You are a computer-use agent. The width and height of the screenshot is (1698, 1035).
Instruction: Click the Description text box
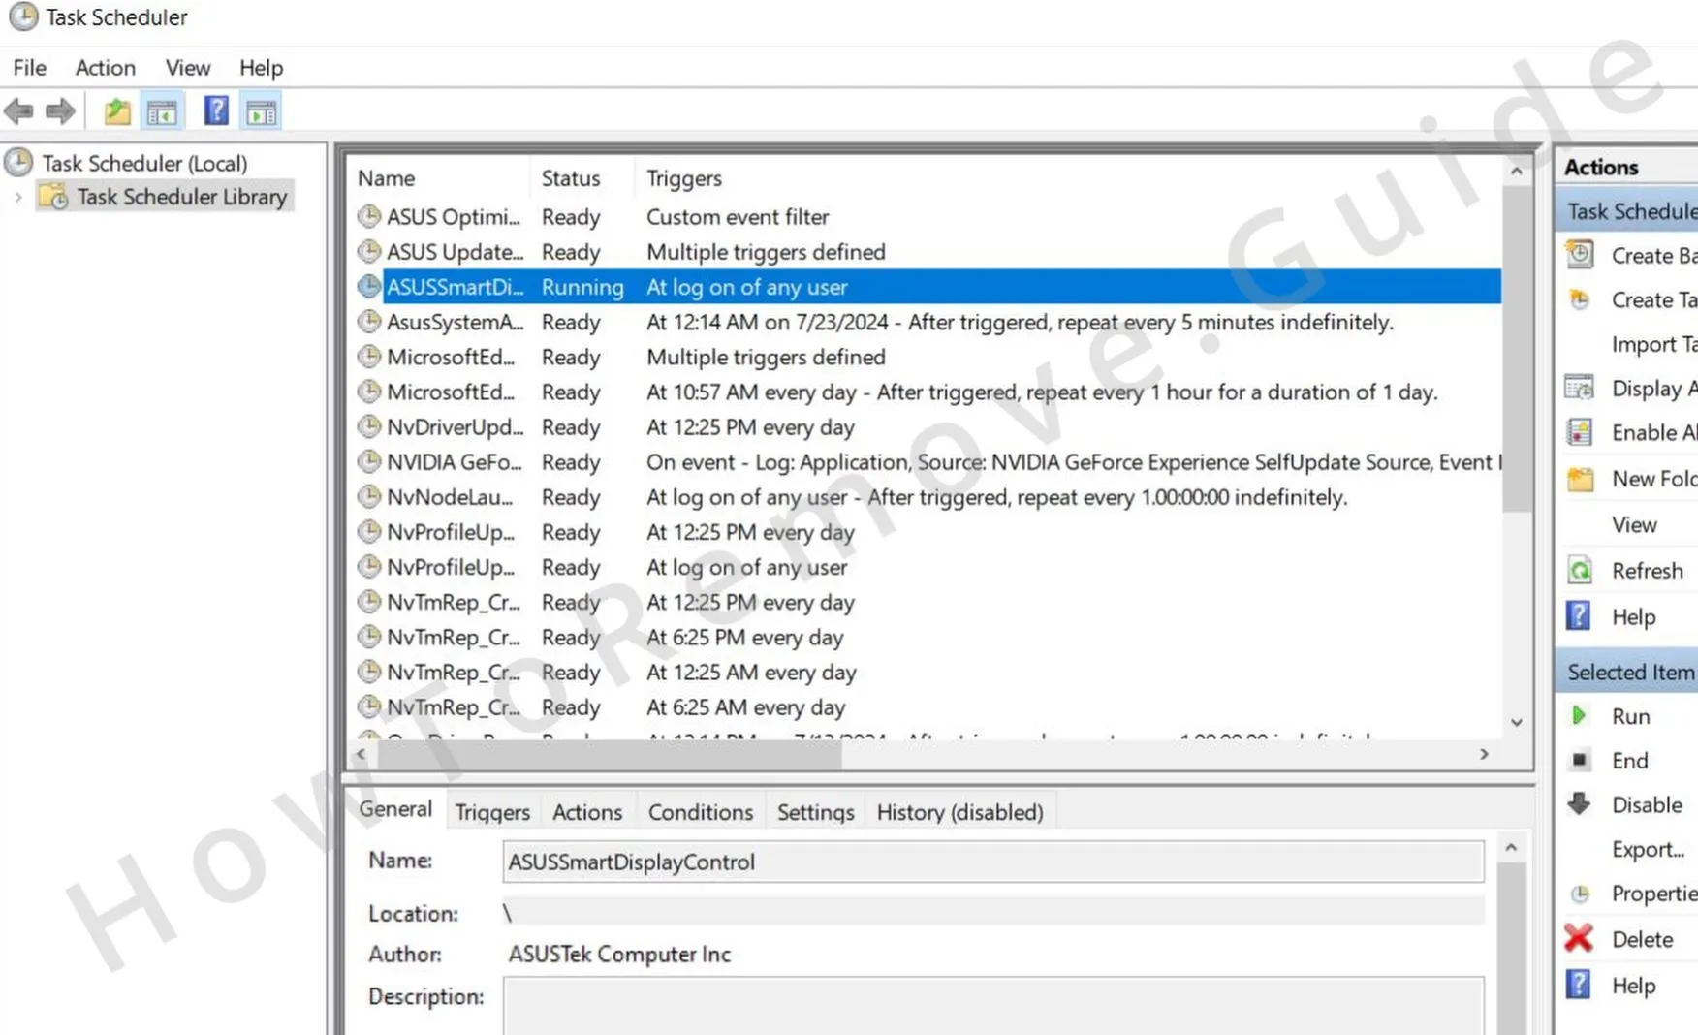pos(993,1006)
